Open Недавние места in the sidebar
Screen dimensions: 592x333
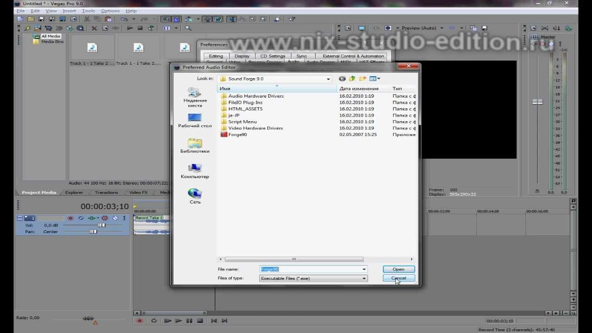point(195,98)
